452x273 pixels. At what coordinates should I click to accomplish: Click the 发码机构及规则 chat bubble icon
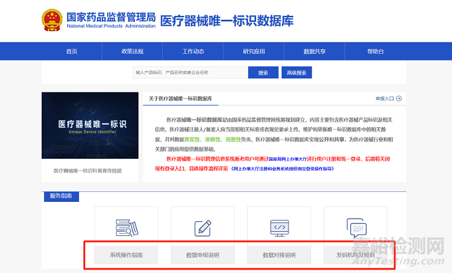point(355,228)
